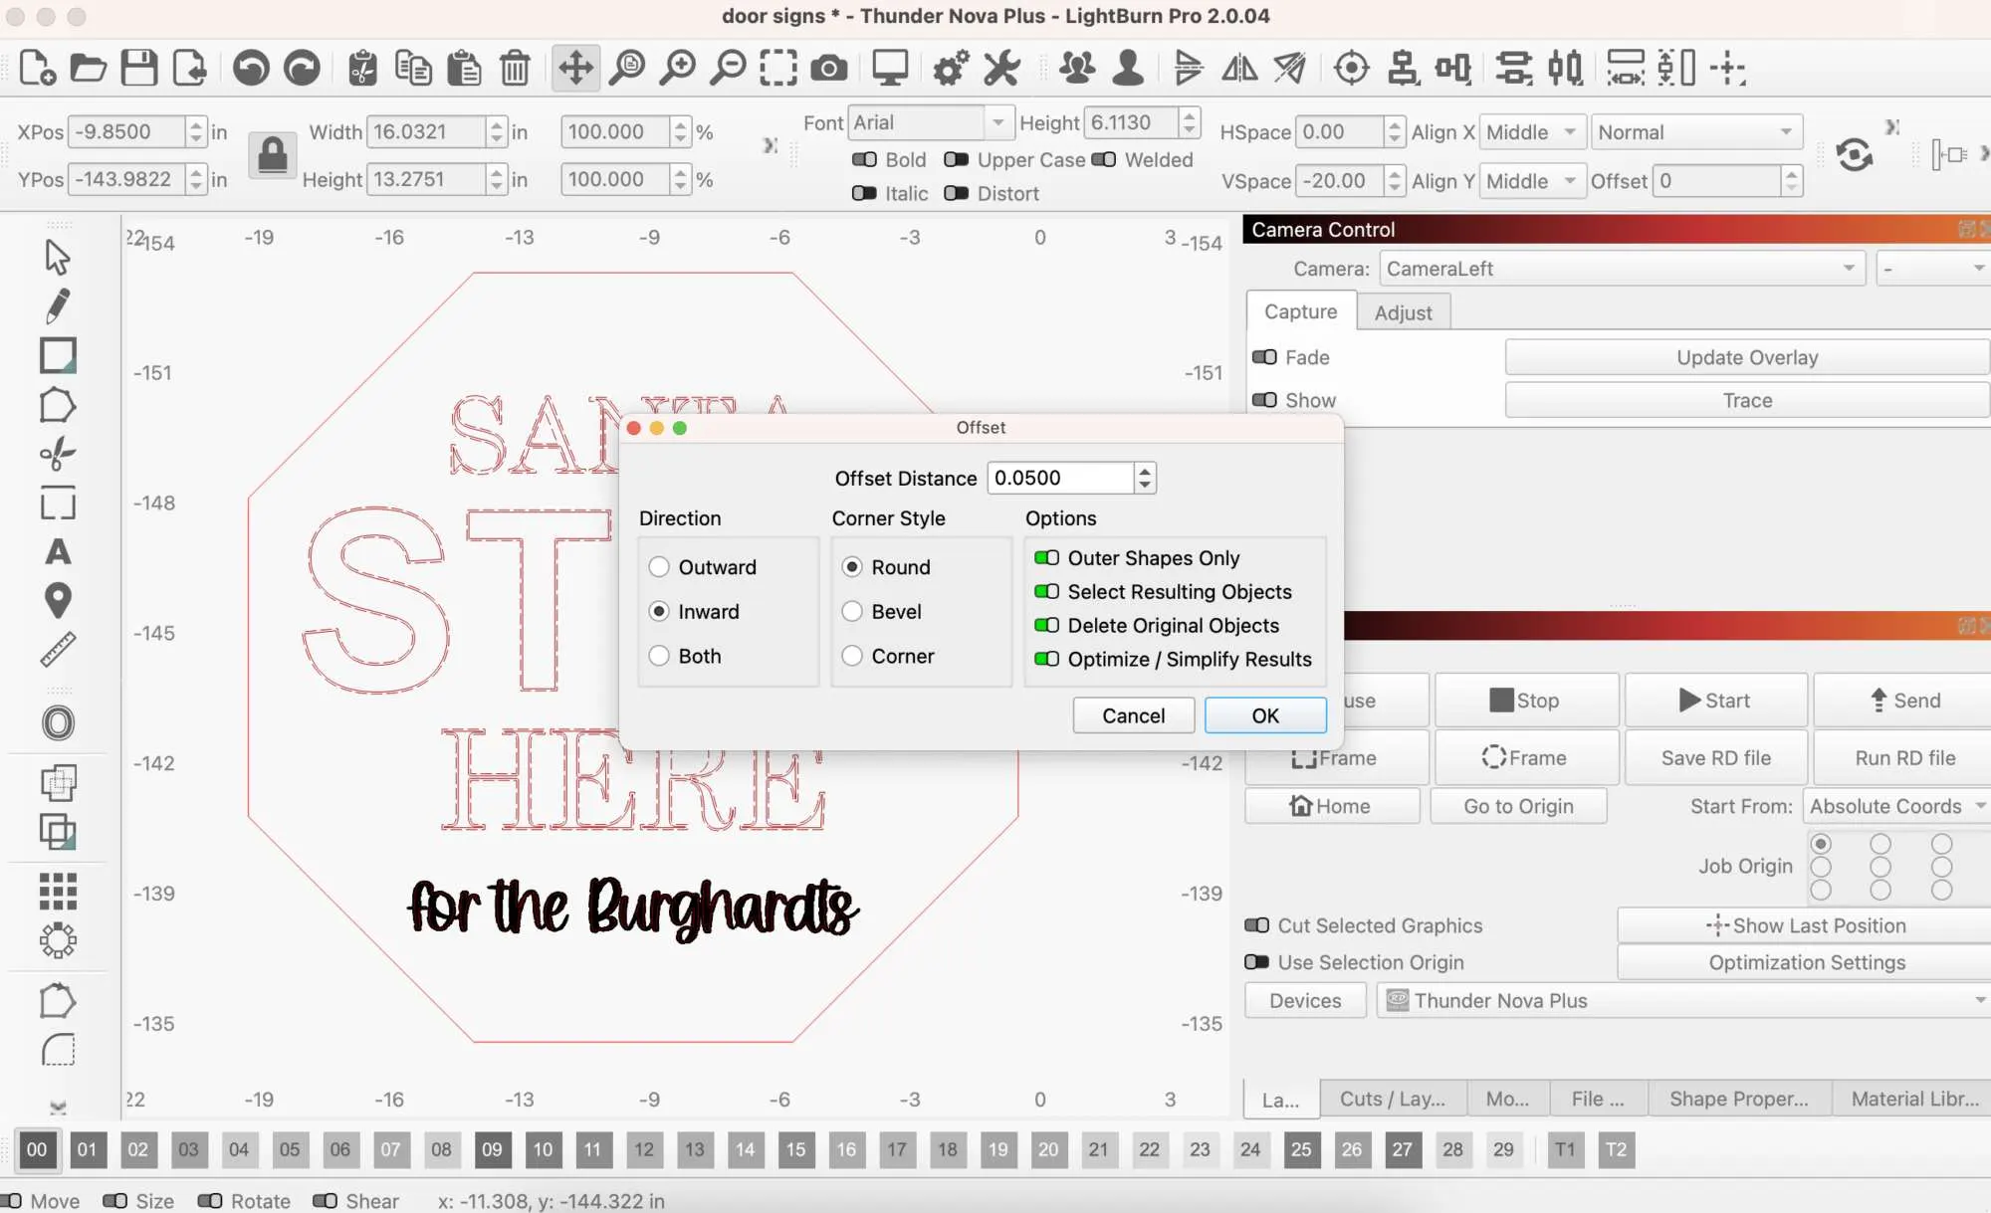Click the Zoom In toolbar icon

678,68
